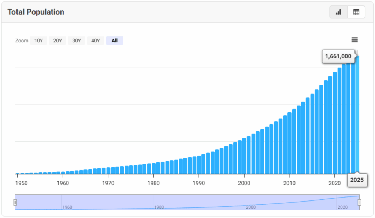The width and height of the screenshot is (375, 218).
Task: Open the chart export hamburger menu
Action: tap(354, 40)
